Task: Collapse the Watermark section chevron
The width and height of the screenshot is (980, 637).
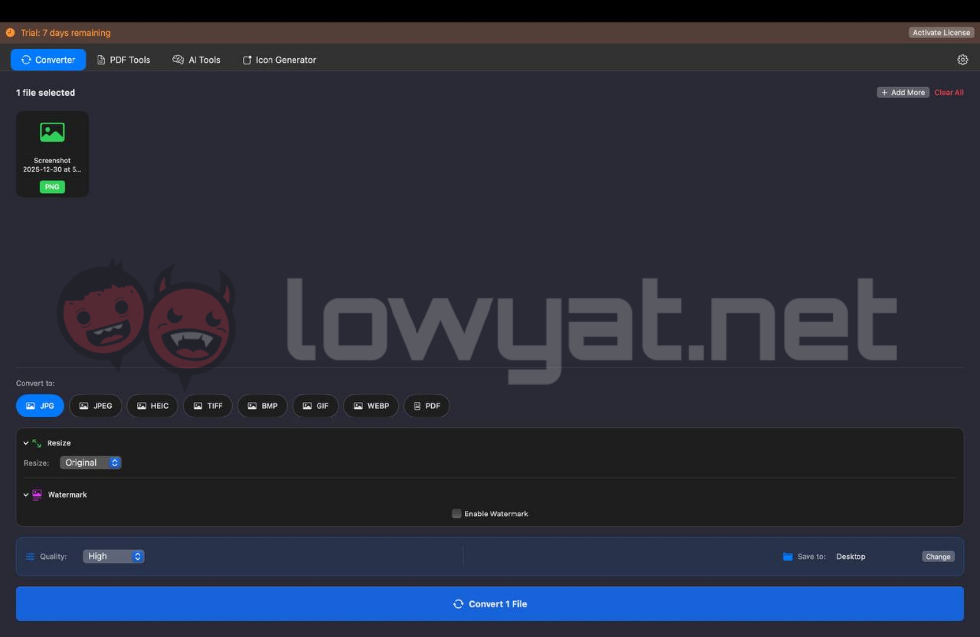Action: pos(26,495)
